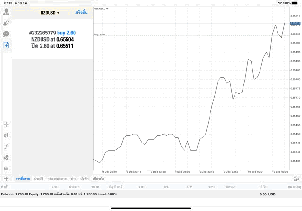Switch to the ประวัติ history tab

(x=38, y=179)
